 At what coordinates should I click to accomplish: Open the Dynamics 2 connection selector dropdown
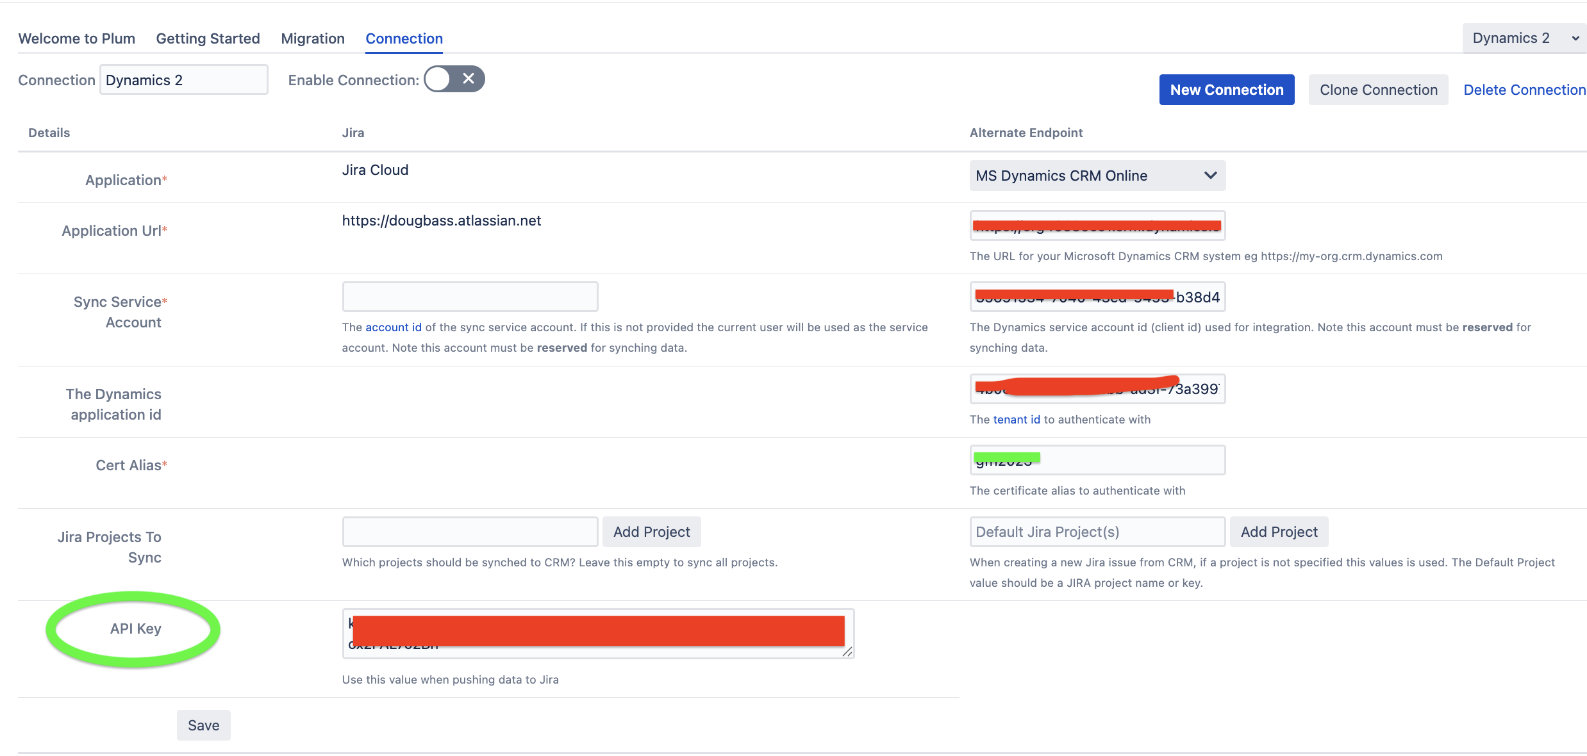click(x=1525, y=38)
